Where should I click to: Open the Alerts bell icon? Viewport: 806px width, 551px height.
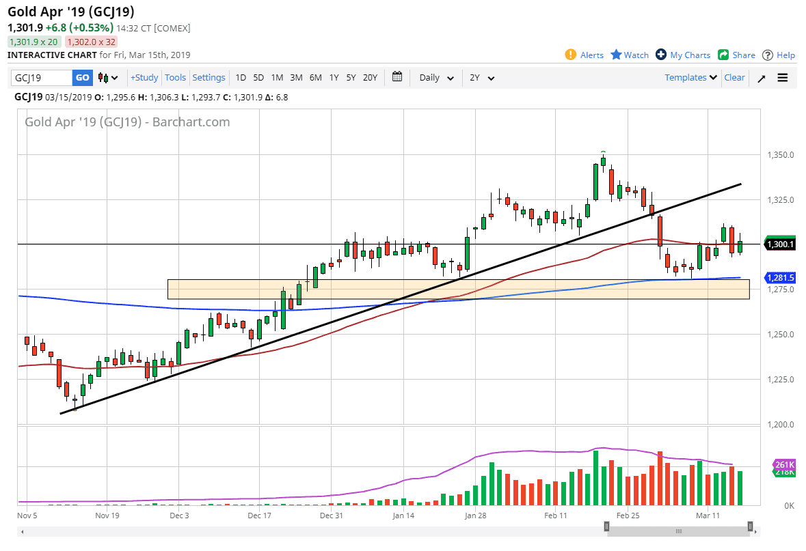point(570,55)
